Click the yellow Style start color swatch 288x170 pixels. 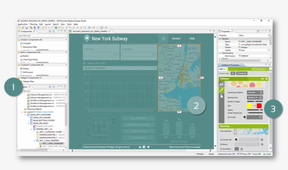click(x=249, y=106)
